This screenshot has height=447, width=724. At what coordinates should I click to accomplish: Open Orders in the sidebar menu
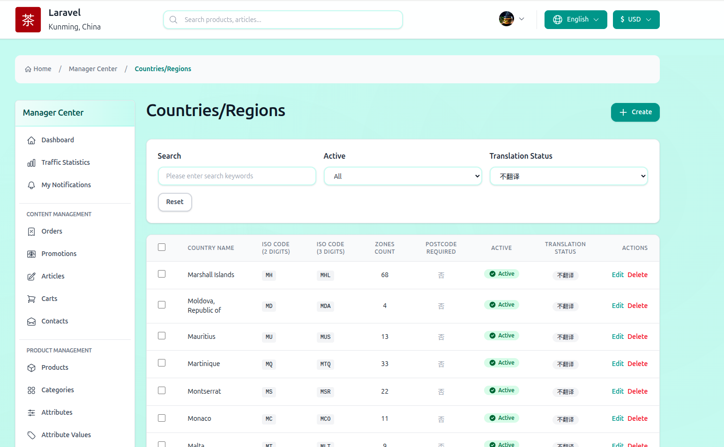pos(52,231)
